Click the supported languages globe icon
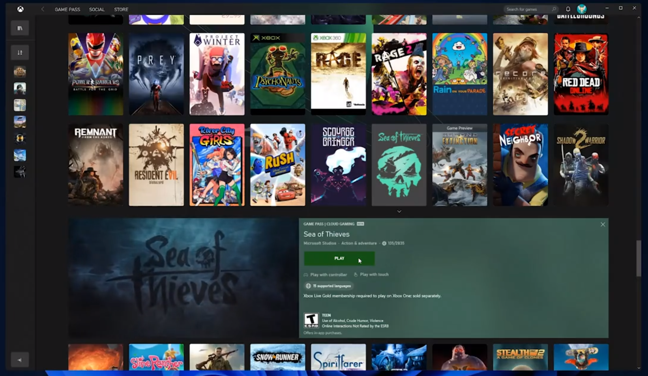This screenshot has height=376, width=648. (308, 286)
